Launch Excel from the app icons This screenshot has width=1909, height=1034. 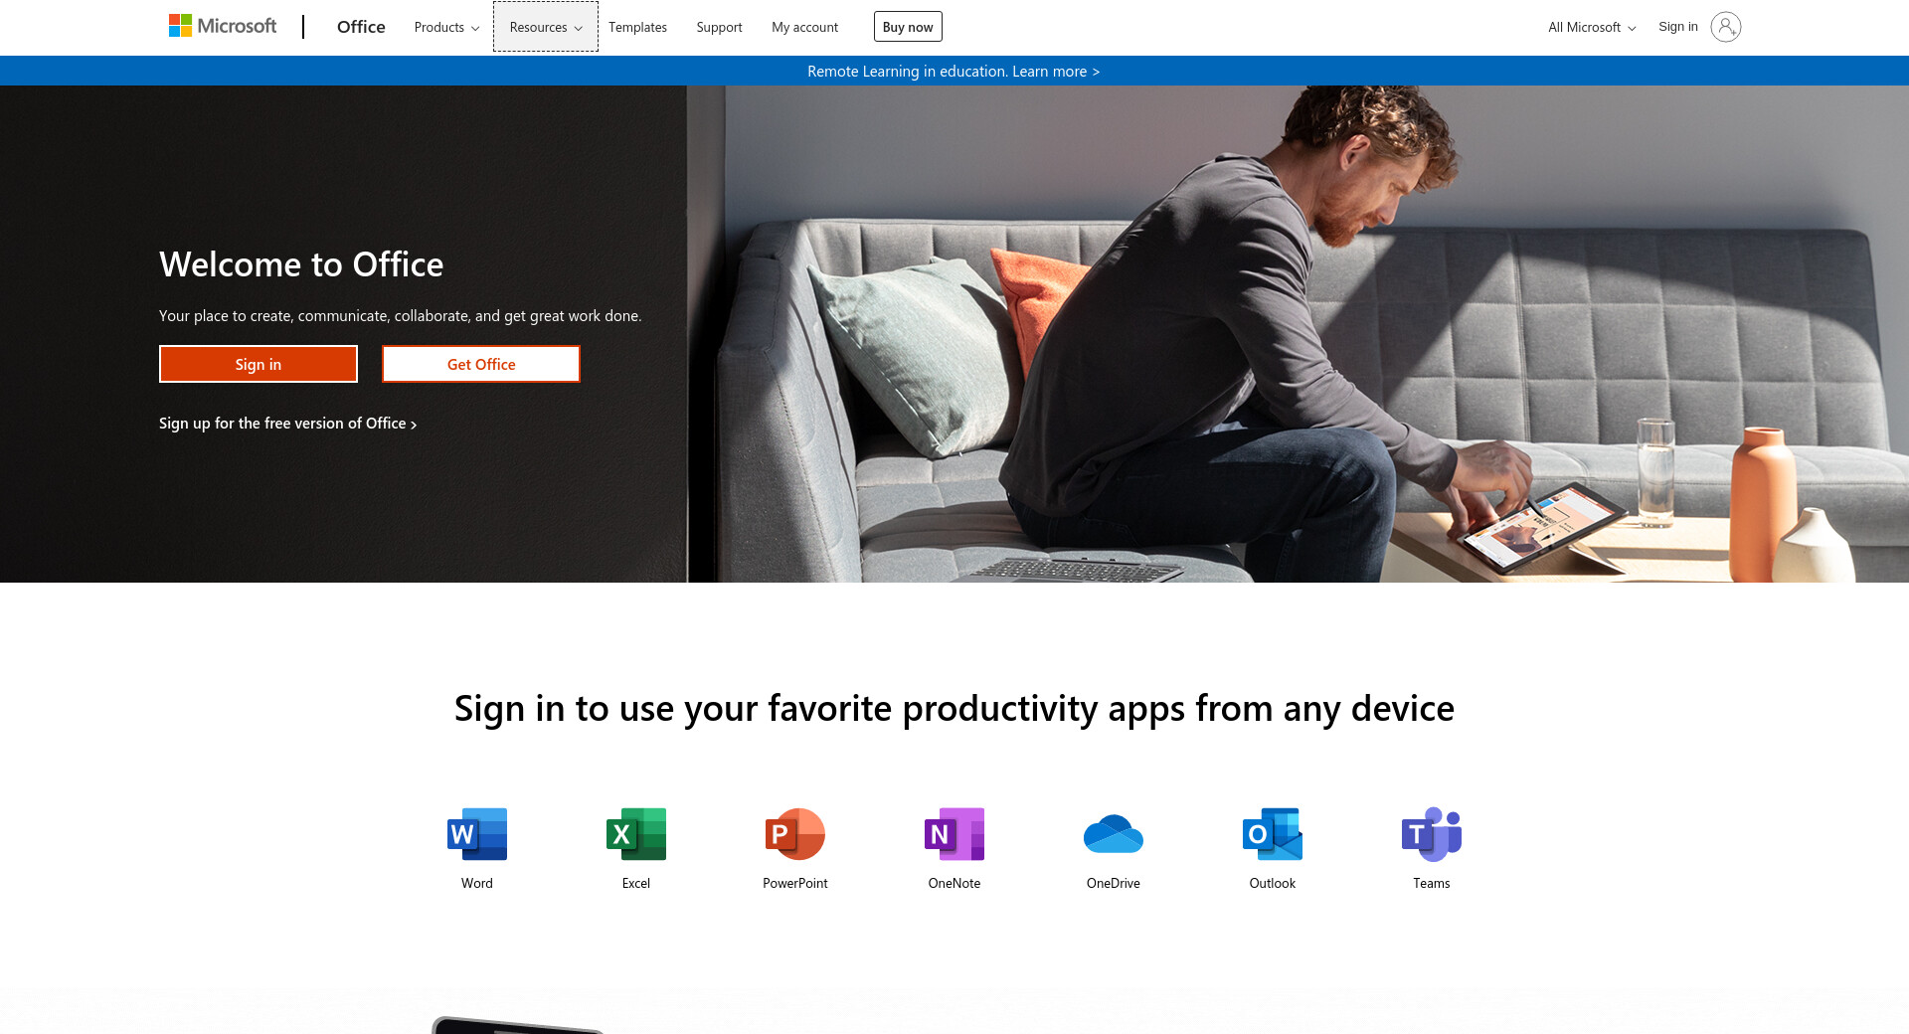click(636, 834)
